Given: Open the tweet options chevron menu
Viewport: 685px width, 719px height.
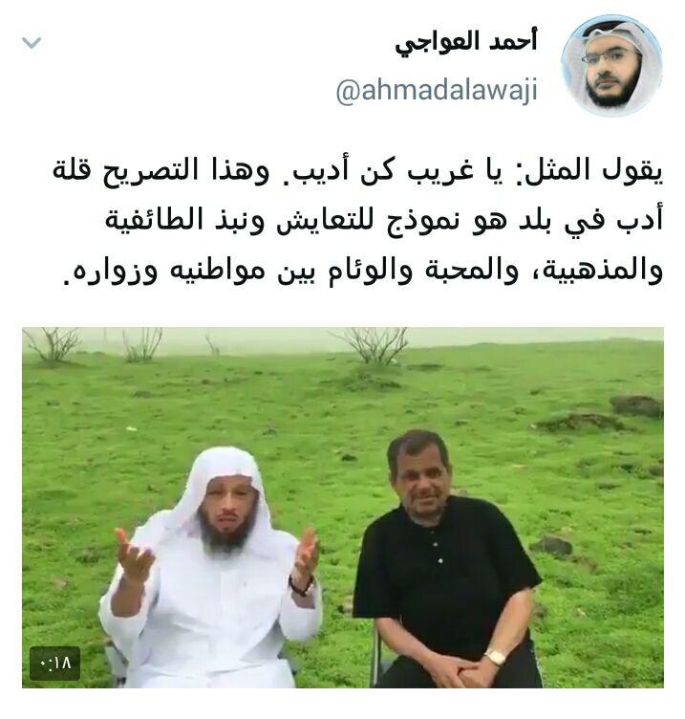Looking at the screenshot, I should [x=32, y=43].
